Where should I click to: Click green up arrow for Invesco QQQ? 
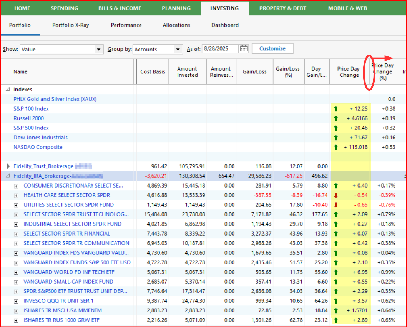coord(336,301)
